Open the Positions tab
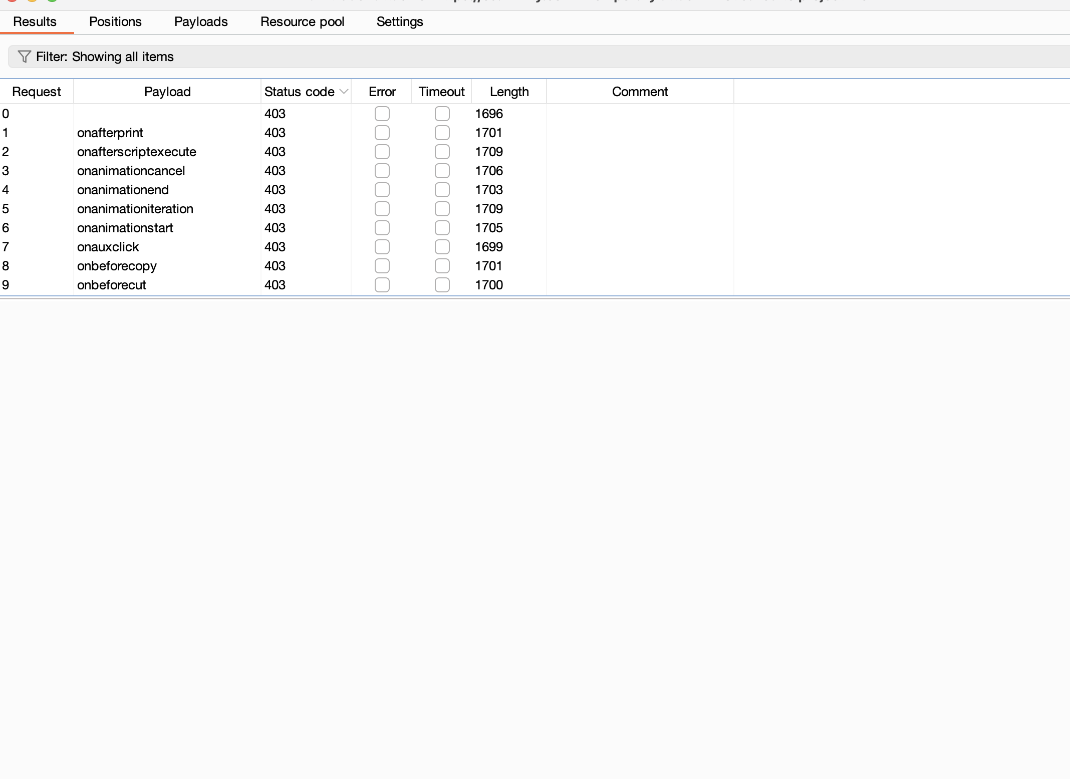This screenshot has height=779, width=1070. coord(115,22)
